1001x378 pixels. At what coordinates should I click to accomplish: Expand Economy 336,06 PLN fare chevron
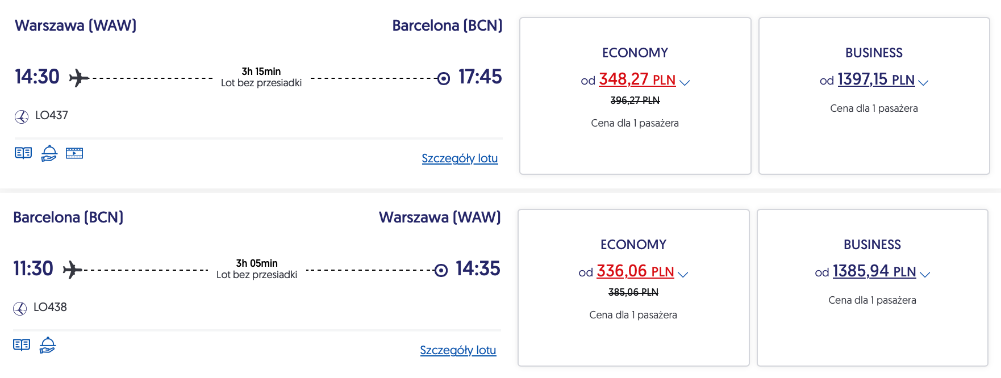(x=683, y=275)
